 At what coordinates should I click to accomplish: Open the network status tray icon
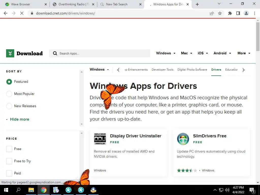tap(221, 190)
